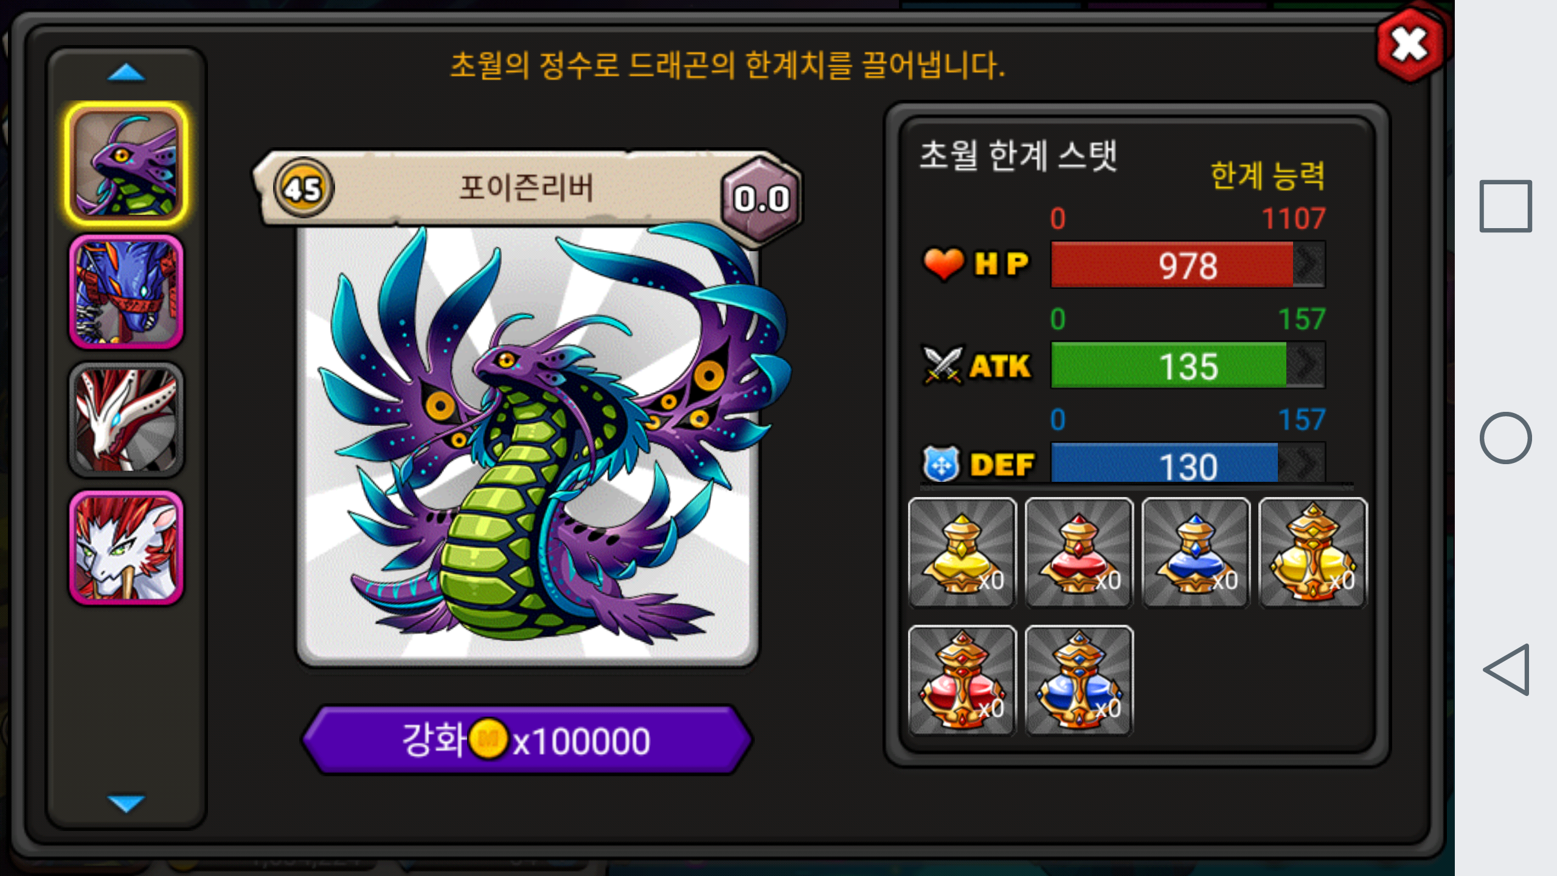Tap the Android home circle button

pyautogui.click(x=1505, y=438)
